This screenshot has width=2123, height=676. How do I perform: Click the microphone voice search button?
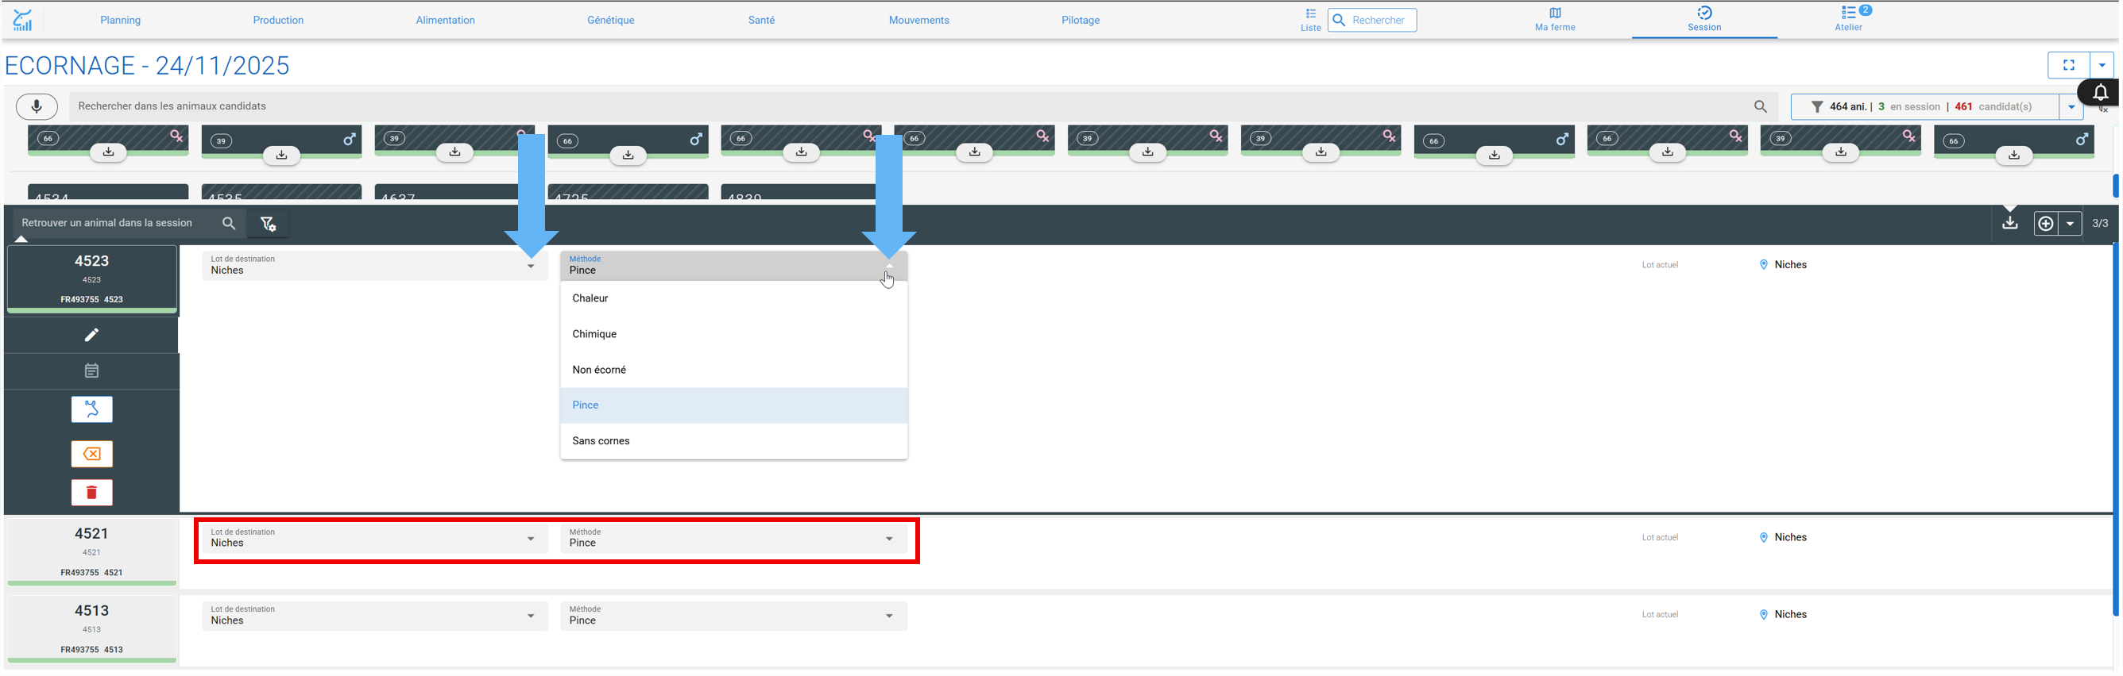tap(37, 106)
